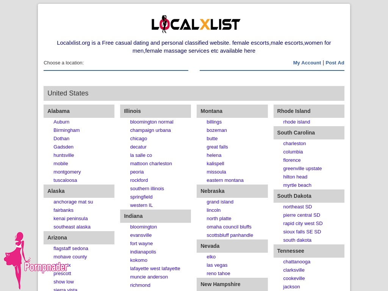
Task: Select billings under Montana
Action: (214, 122)
